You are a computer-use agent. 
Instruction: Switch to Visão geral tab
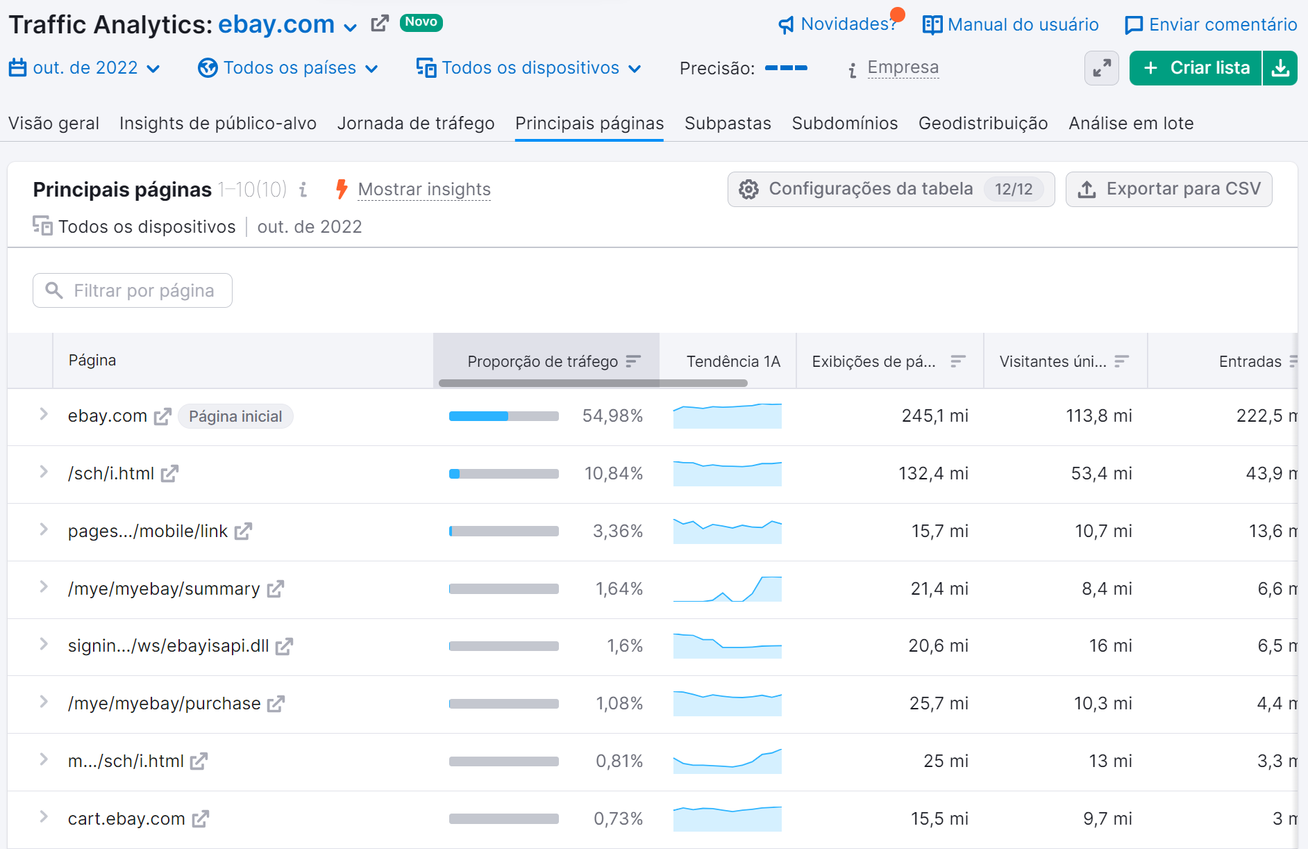tap(53, 123)
